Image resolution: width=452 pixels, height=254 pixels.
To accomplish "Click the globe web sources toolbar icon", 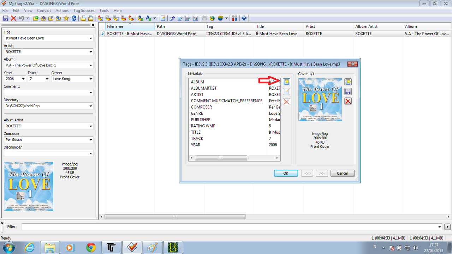I will (x=212, y=18).
